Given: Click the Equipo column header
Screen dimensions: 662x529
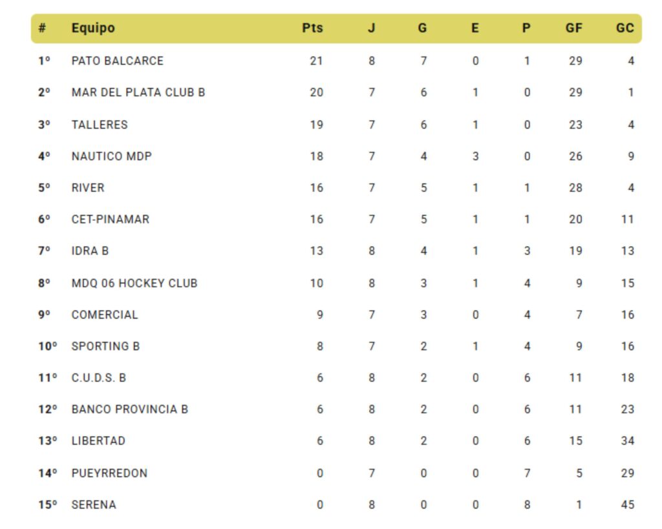Looking at the screenshot, I should 93,28.
